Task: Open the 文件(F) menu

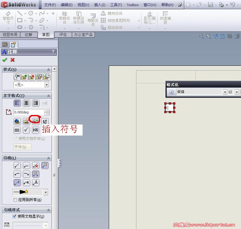Action: [50, 5]
